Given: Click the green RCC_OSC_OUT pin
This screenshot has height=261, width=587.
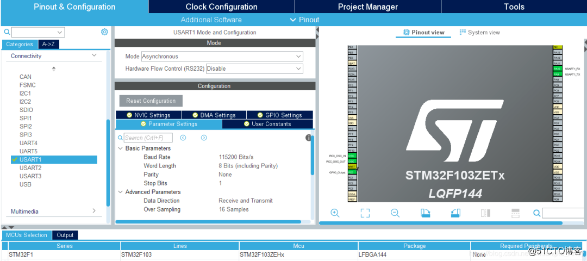Looking at the screenshot, I should click(x=352, y=161).
